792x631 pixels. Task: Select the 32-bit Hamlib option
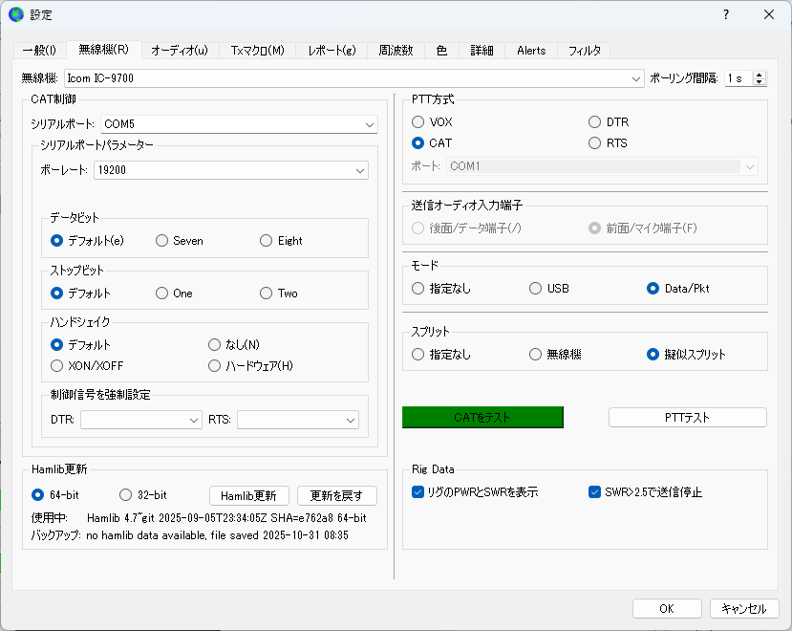click(x=143, y=495)
